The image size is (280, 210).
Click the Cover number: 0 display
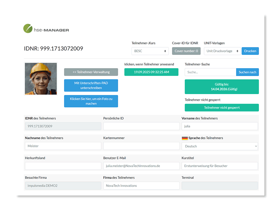click(x=186, y=51)
